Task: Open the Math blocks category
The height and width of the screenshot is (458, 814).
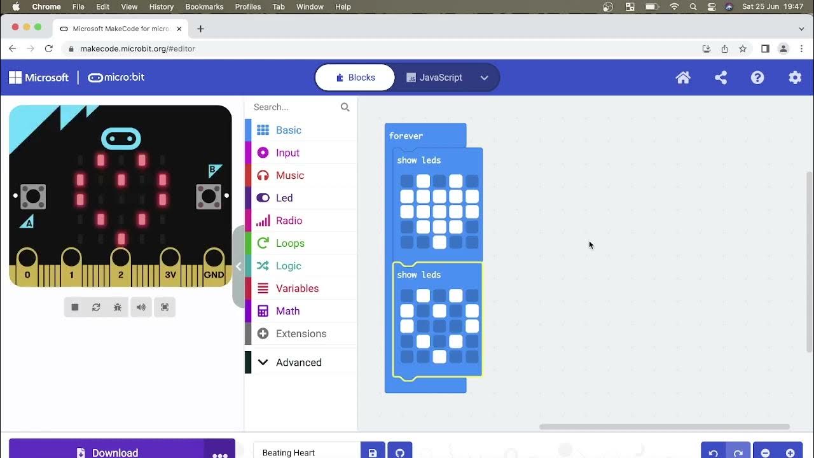Action: [301, 311]
